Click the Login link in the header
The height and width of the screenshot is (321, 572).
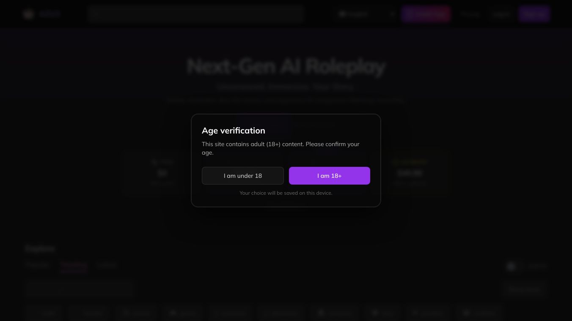pyautogui.click(x=501, y=14)
